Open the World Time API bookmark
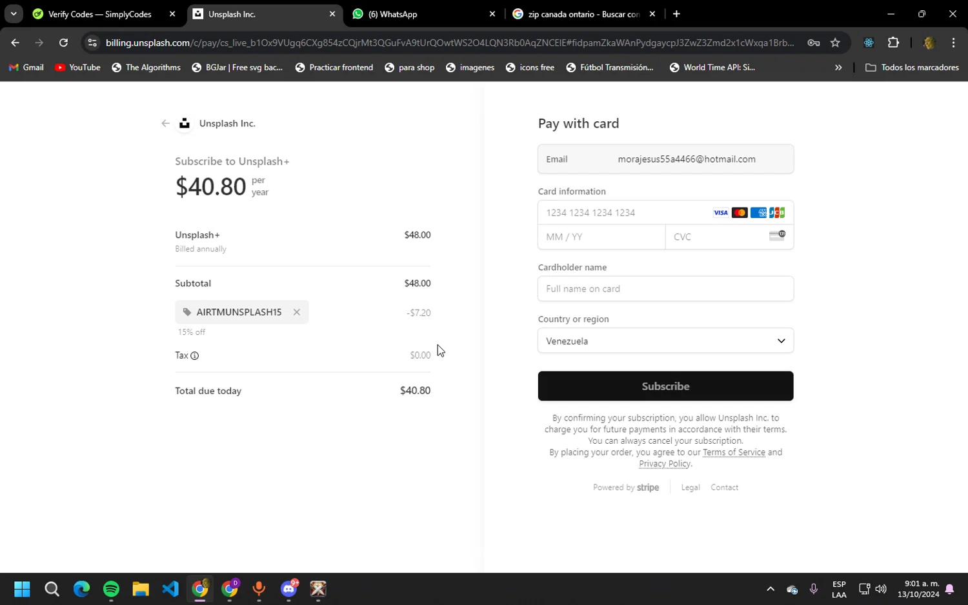Screen dimensions: 968x605 coord(712,67)
